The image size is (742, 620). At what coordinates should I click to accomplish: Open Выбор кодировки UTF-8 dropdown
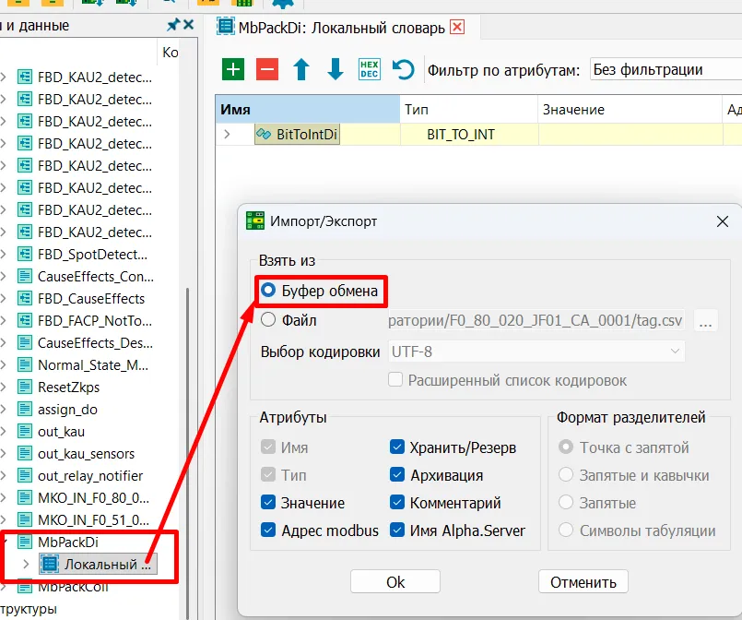(536, 352)
